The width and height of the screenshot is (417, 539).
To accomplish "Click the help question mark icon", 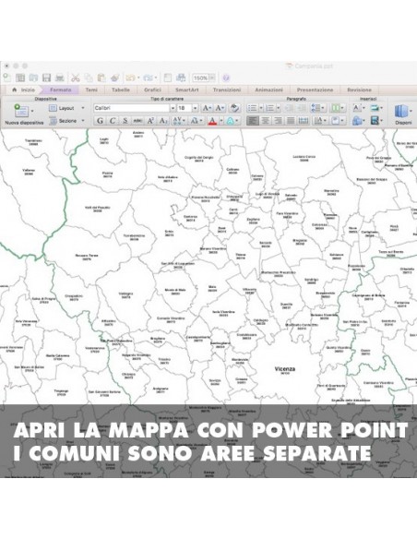I will click(x=226, y=78).
